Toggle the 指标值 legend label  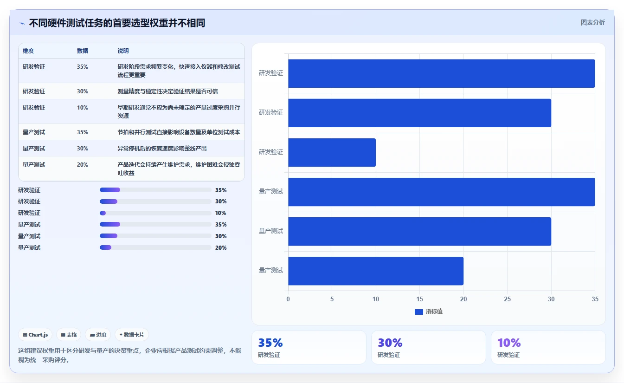[434, 312]
